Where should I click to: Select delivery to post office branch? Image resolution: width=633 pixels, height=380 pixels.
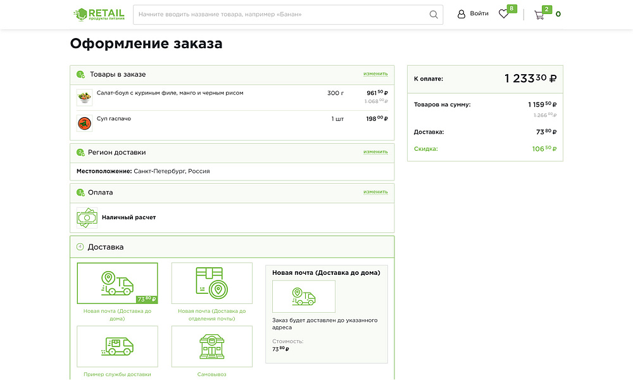(211, 291)
